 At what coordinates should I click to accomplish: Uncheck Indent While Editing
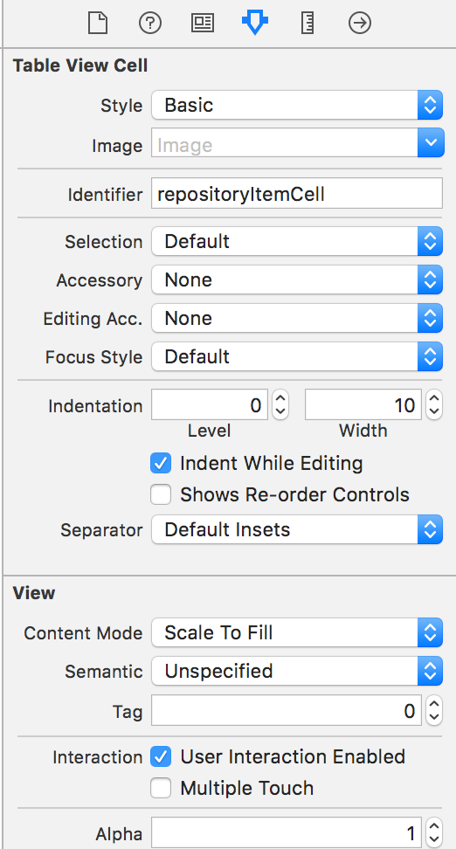click(161, 464)
